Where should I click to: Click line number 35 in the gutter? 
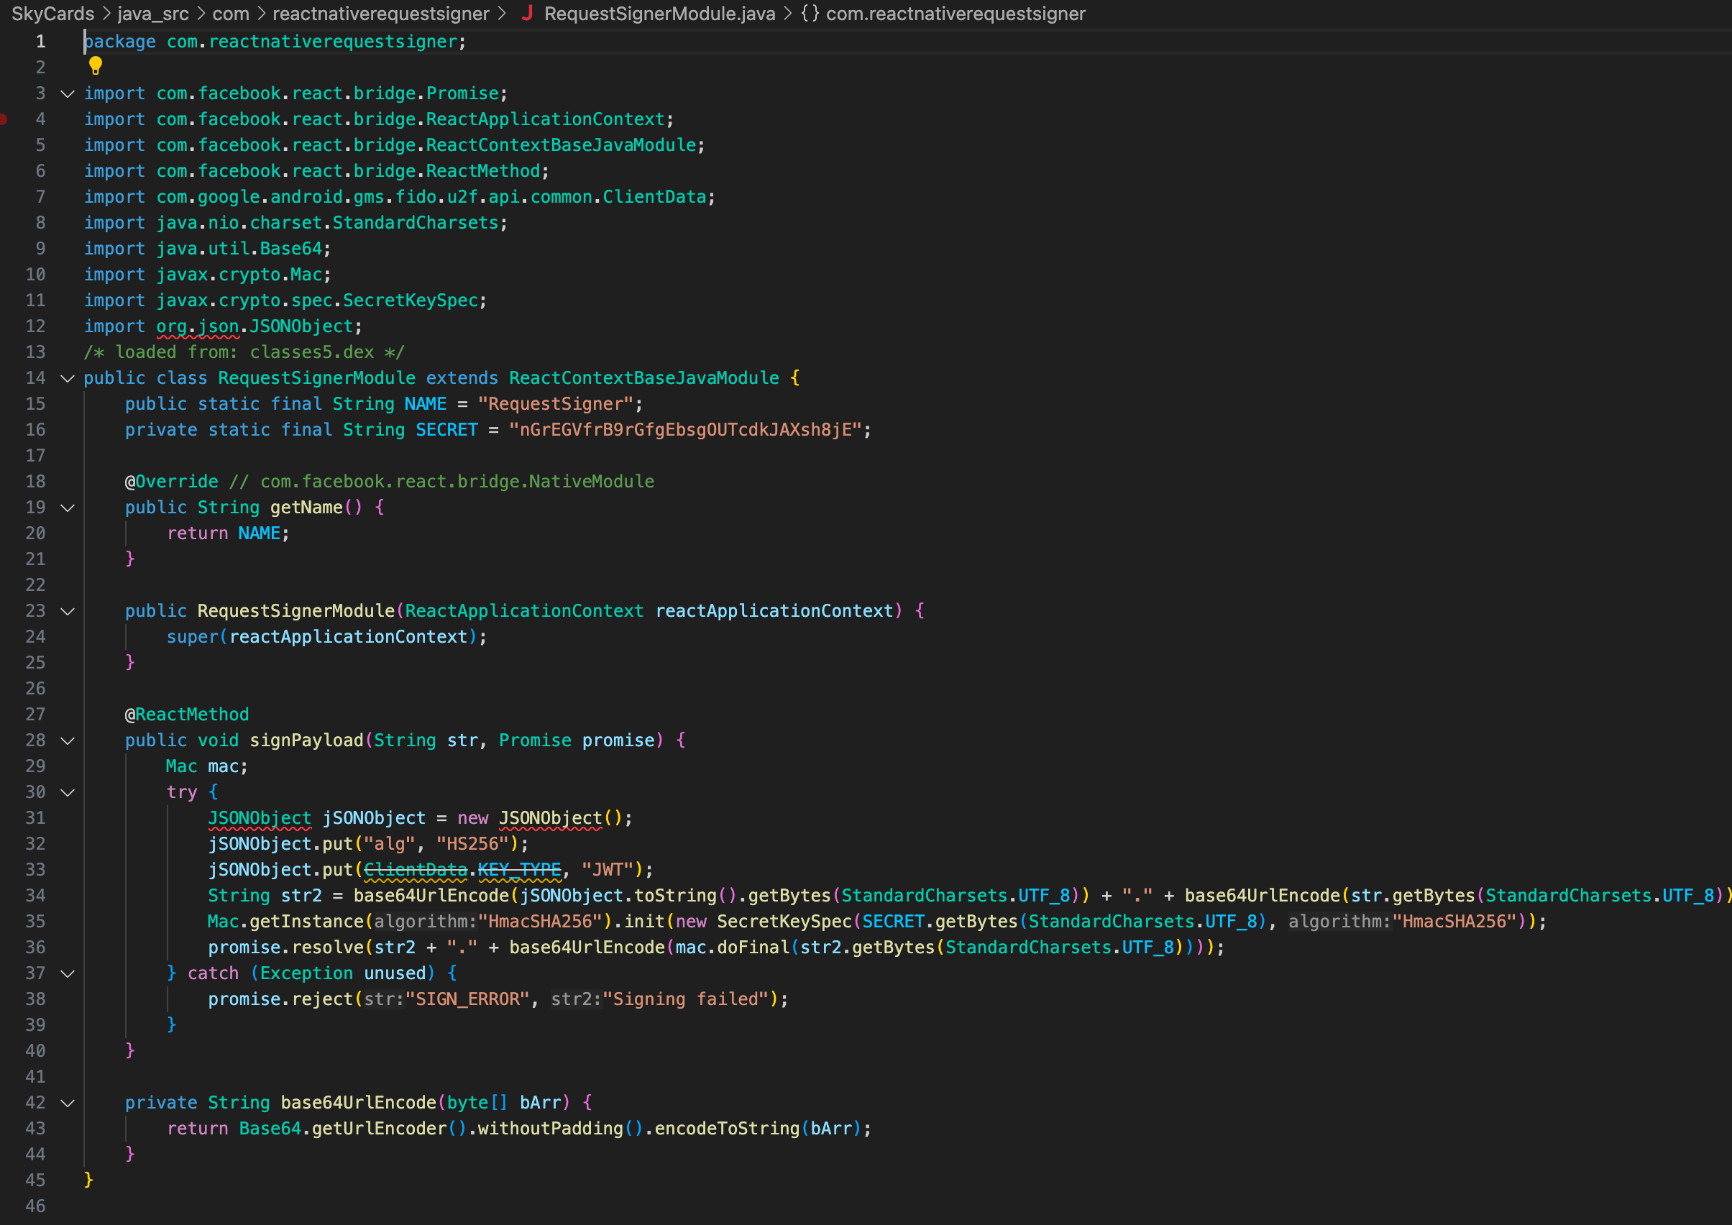tap(35, 922)
